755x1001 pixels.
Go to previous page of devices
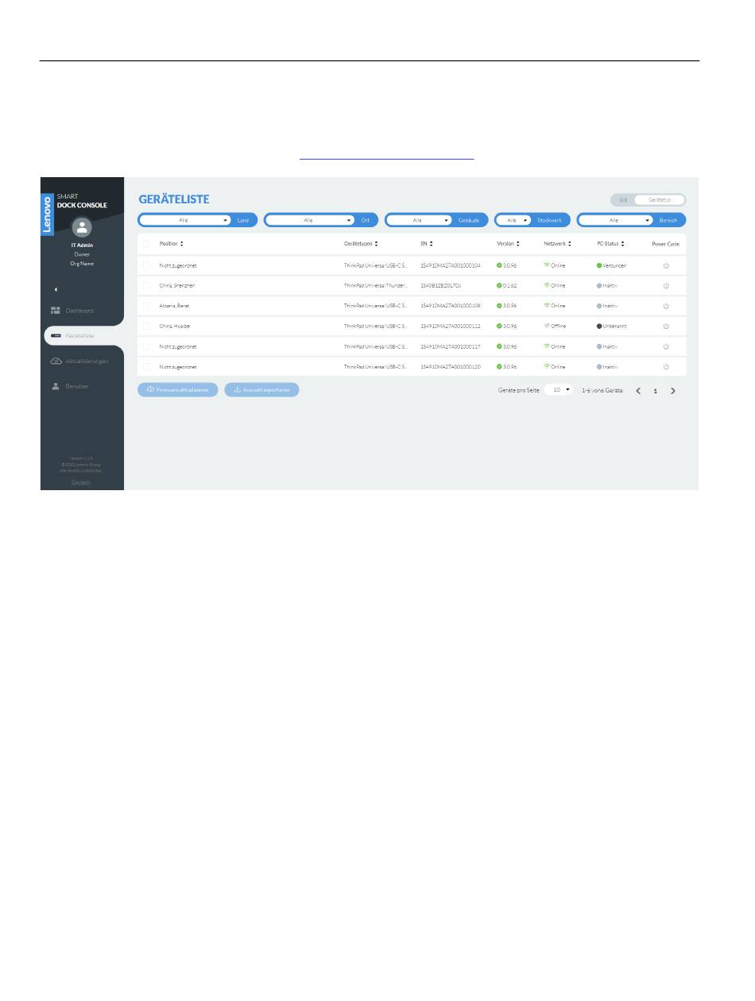[x=638, y=391]
